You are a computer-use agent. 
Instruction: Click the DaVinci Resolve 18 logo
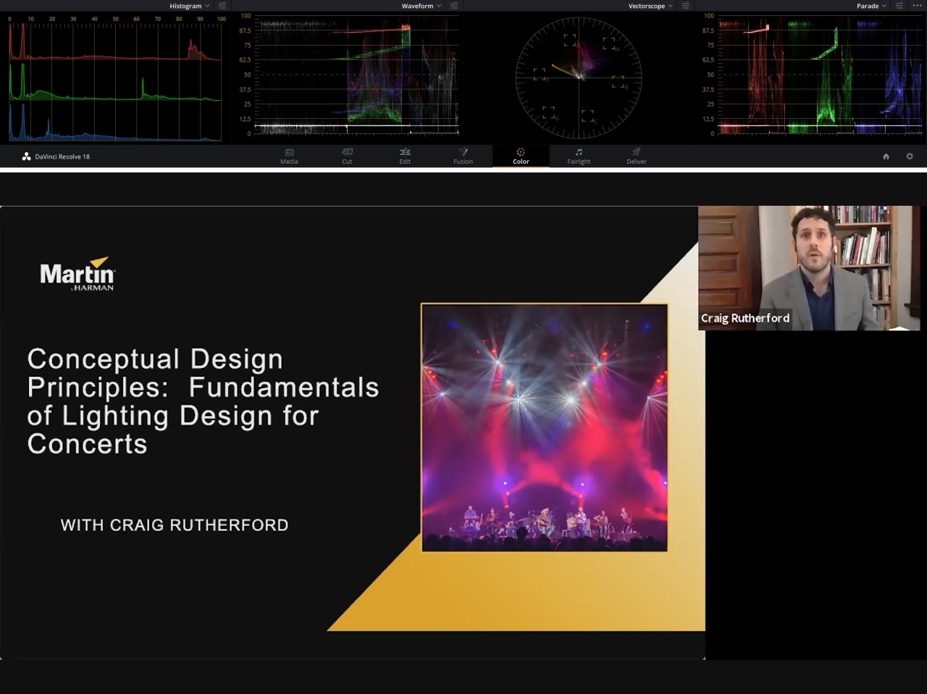point(27,156)
